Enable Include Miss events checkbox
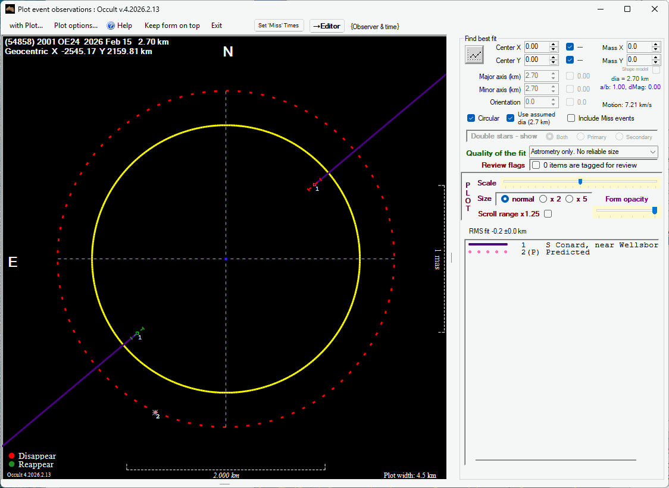Viewport: 669px width, 488px height. tap(571, 118)
